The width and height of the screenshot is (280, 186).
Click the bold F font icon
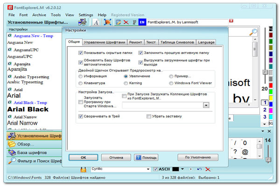pos(134,22)
